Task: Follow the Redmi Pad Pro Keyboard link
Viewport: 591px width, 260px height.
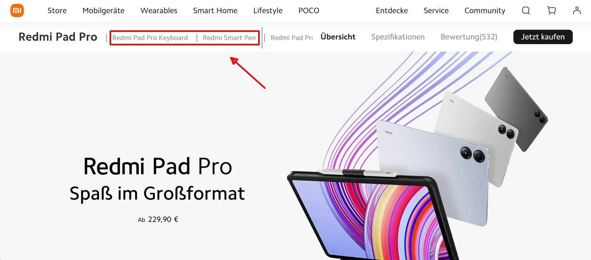Action: (150, 38)
